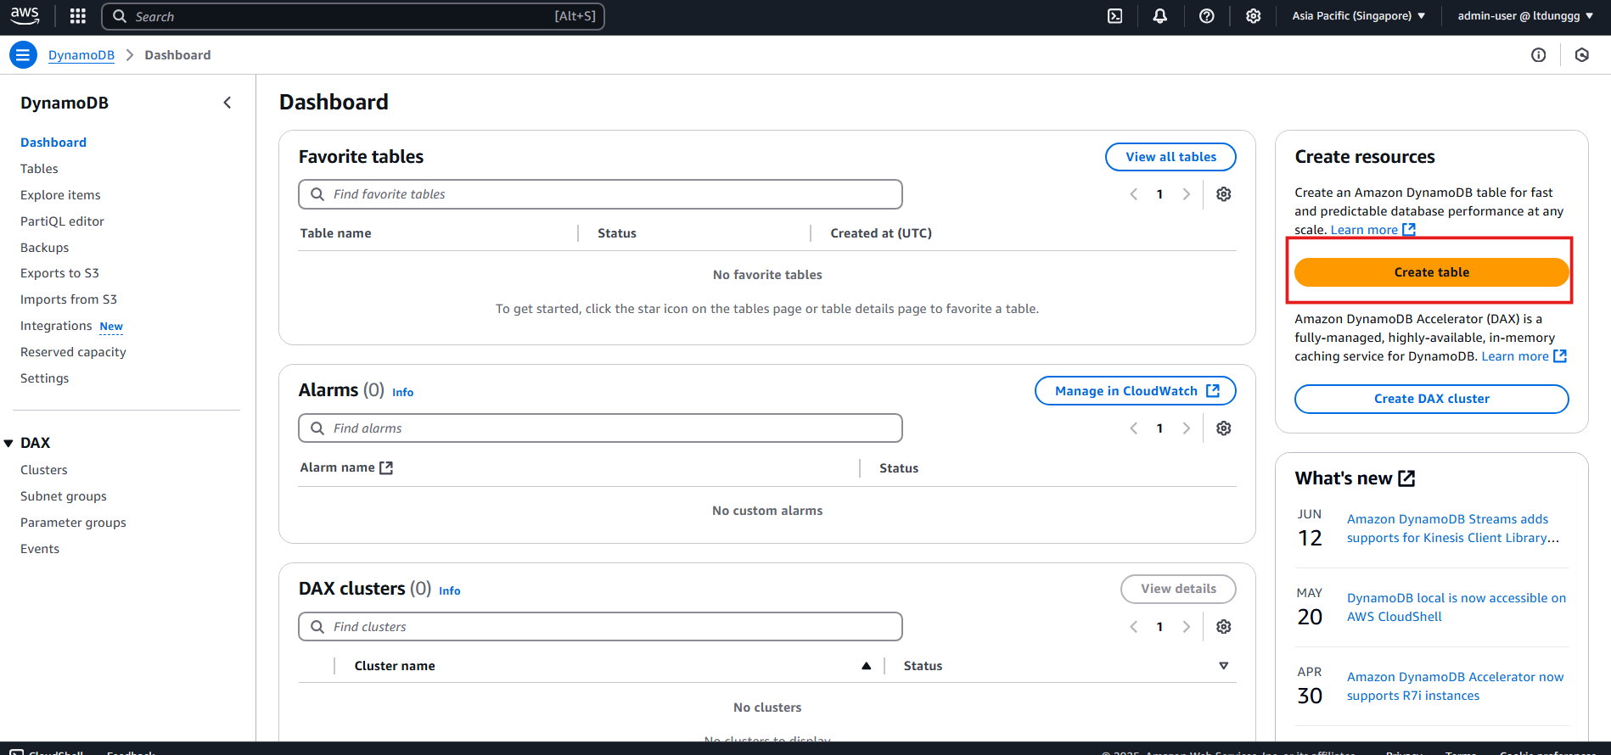Open the notifications bell
Image resolution: width=1611 pixels, height=755 pixels.
coord(1160,16)
